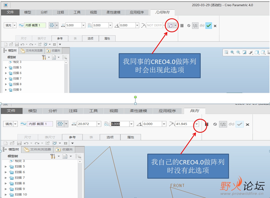Open 填充 pattern type dropdown in upper dashboard
Viewport: 270px width, 198px height.
[x=15, y=26]
